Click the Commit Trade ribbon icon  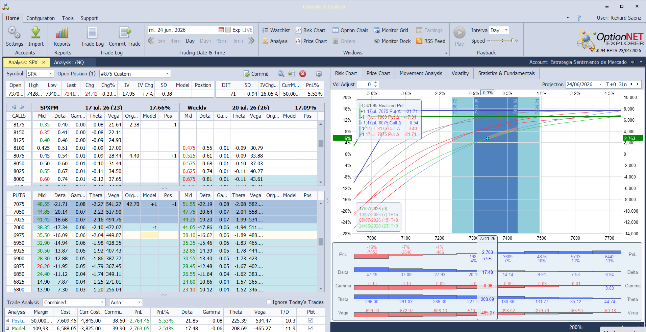coord(125,33)
